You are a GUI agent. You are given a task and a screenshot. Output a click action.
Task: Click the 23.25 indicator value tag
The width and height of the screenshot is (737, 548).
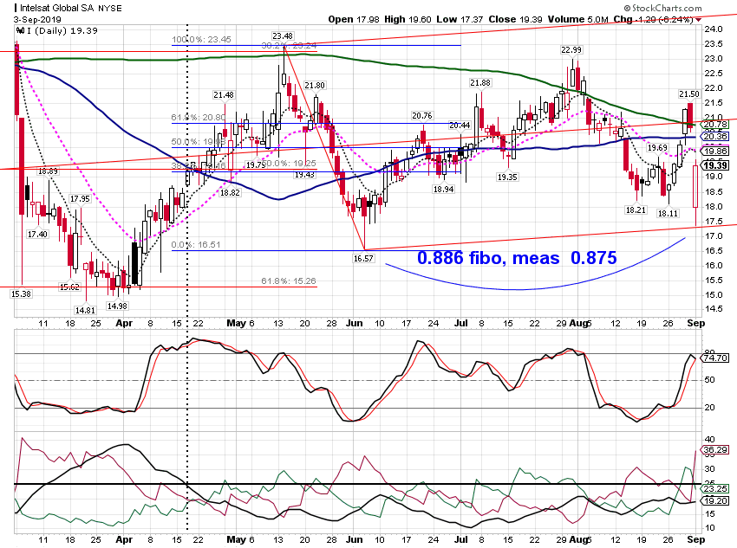[715, 489]
